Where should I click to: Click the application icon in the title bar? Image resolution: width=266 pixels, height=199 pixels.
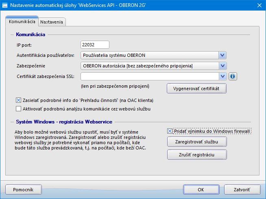point(6,5)
